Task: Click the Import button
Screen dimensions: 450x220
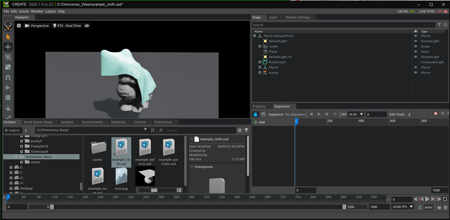Action: pyautogui.click(x=12, y=130)
